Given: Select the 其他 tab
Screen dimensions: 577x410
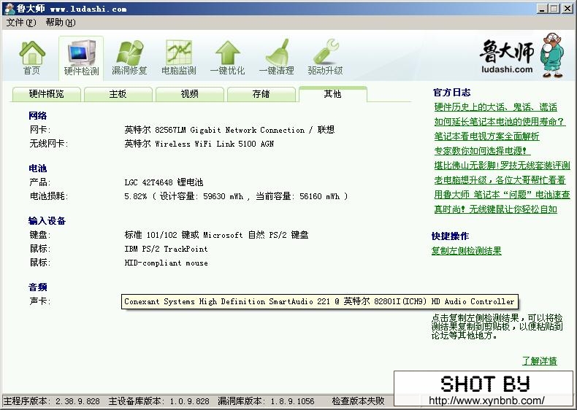Looking at the screenshot, I should [332, 94].
